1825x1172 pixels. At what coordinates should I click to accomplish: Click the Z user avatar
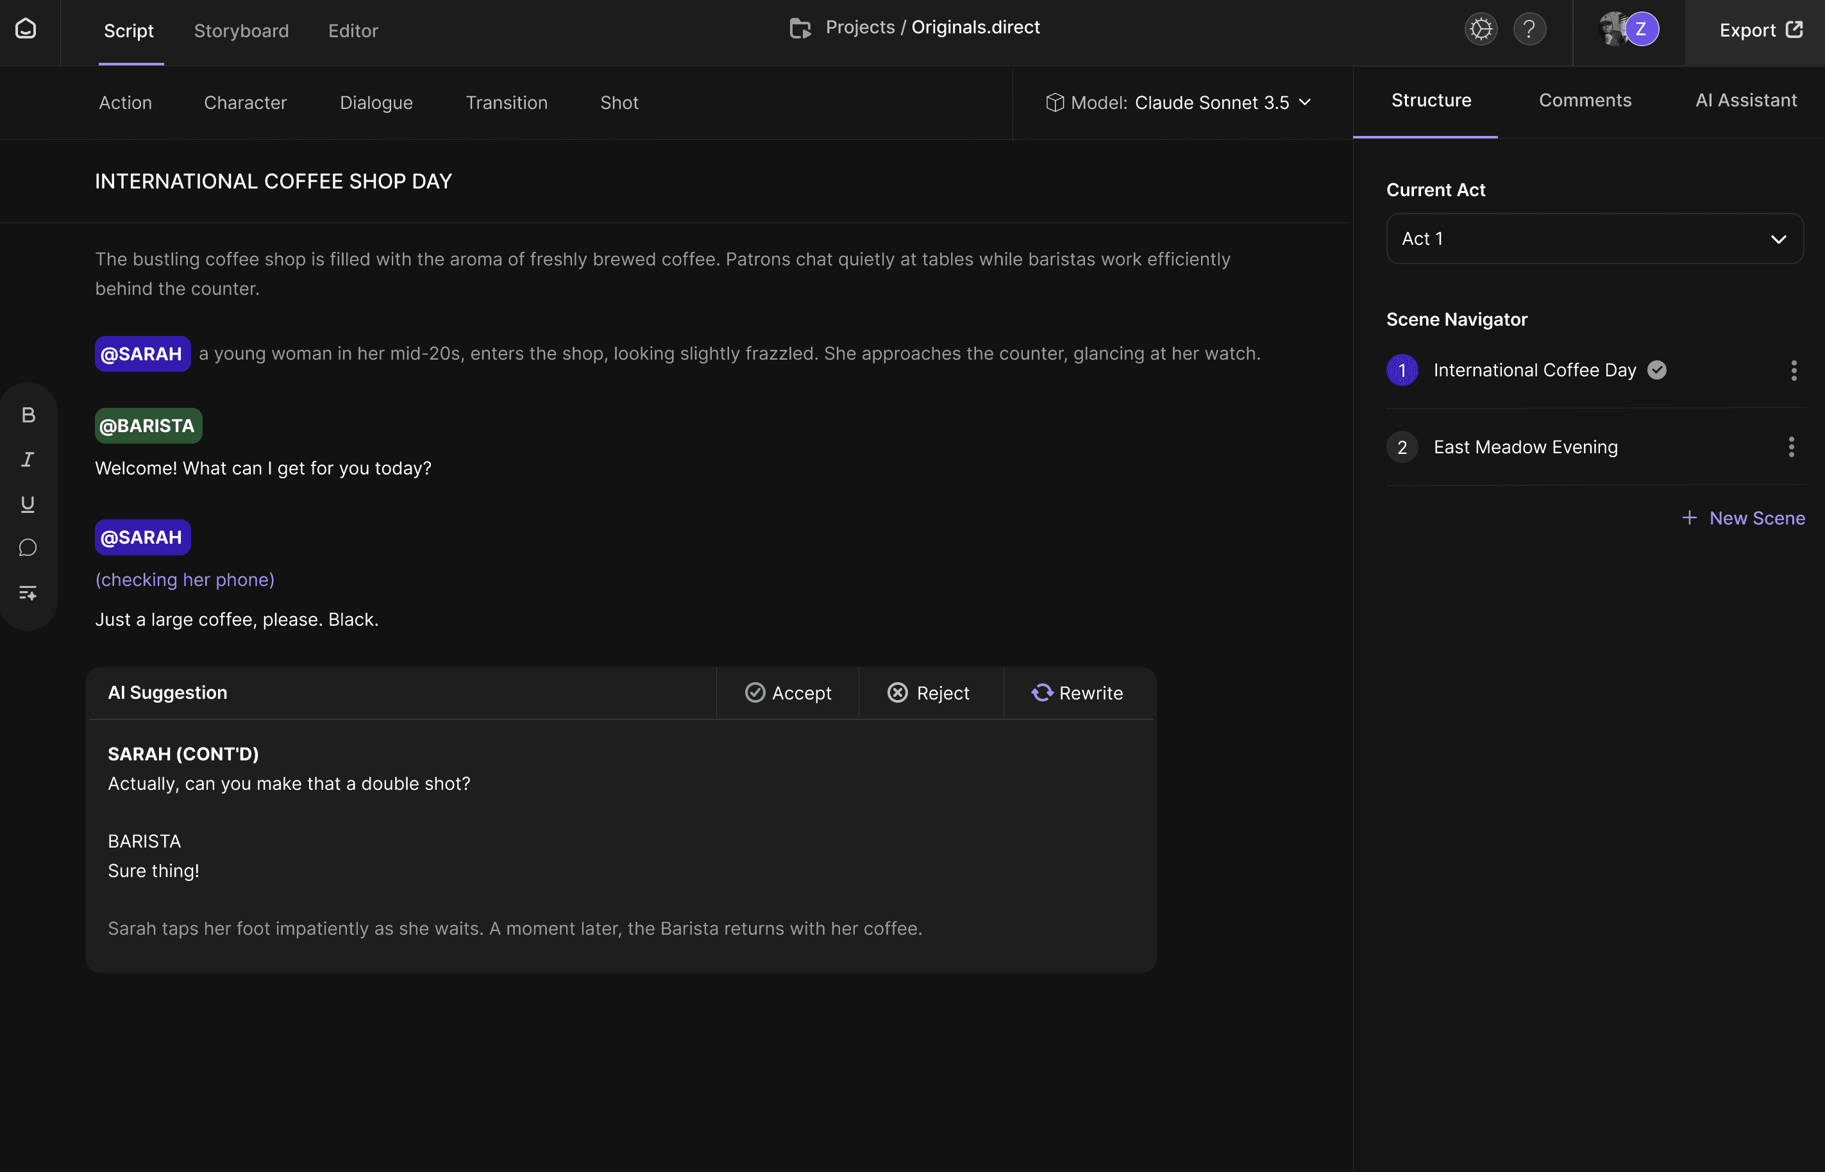[1641, 29]
